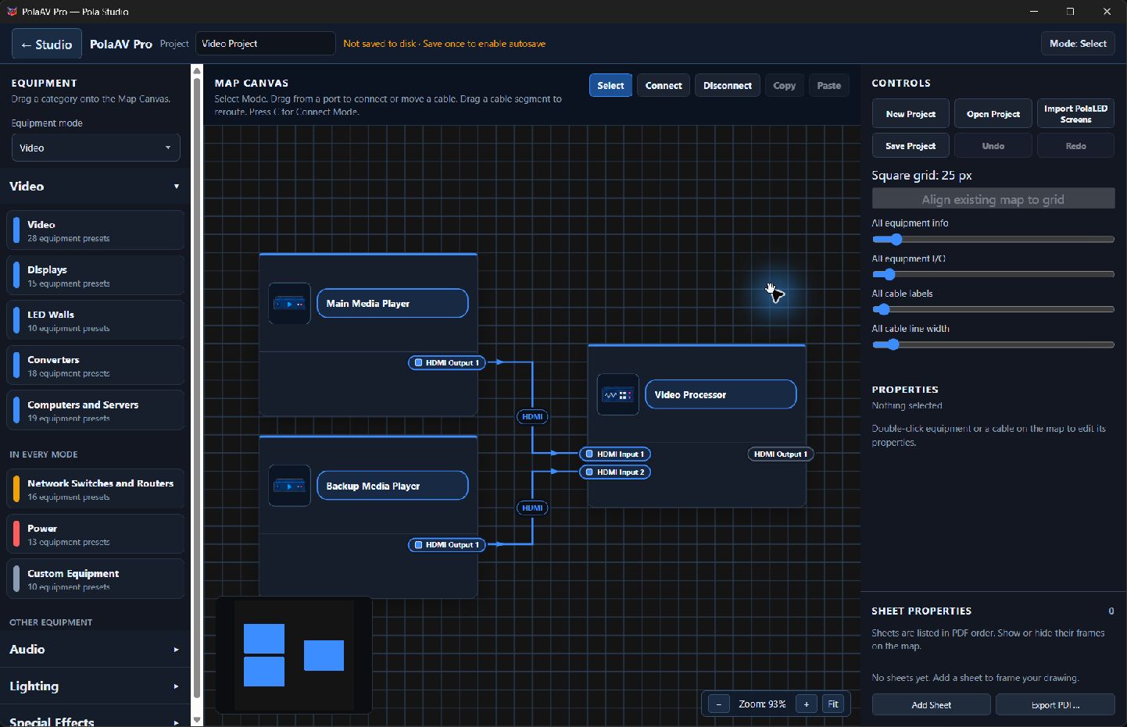Click Export PDF button

1055,704
